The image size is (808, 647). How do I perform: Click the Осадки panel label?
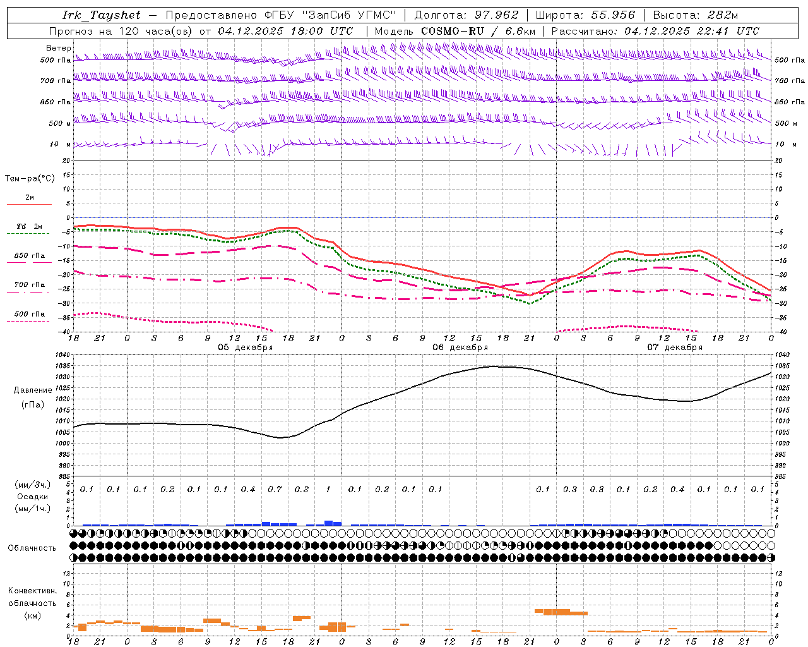(33, 497)
